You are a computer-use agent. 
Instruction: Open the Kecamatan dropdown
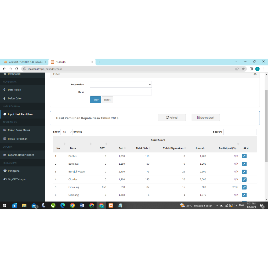pyautogui.click(x=121, y=84)
